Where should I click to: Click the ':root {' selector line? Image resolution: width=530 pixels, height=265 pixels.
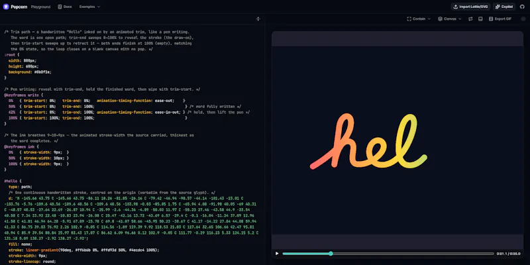click(x=12, y=55)
